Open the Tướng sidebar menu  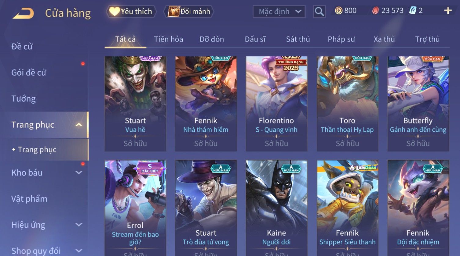tap(24, 99)
